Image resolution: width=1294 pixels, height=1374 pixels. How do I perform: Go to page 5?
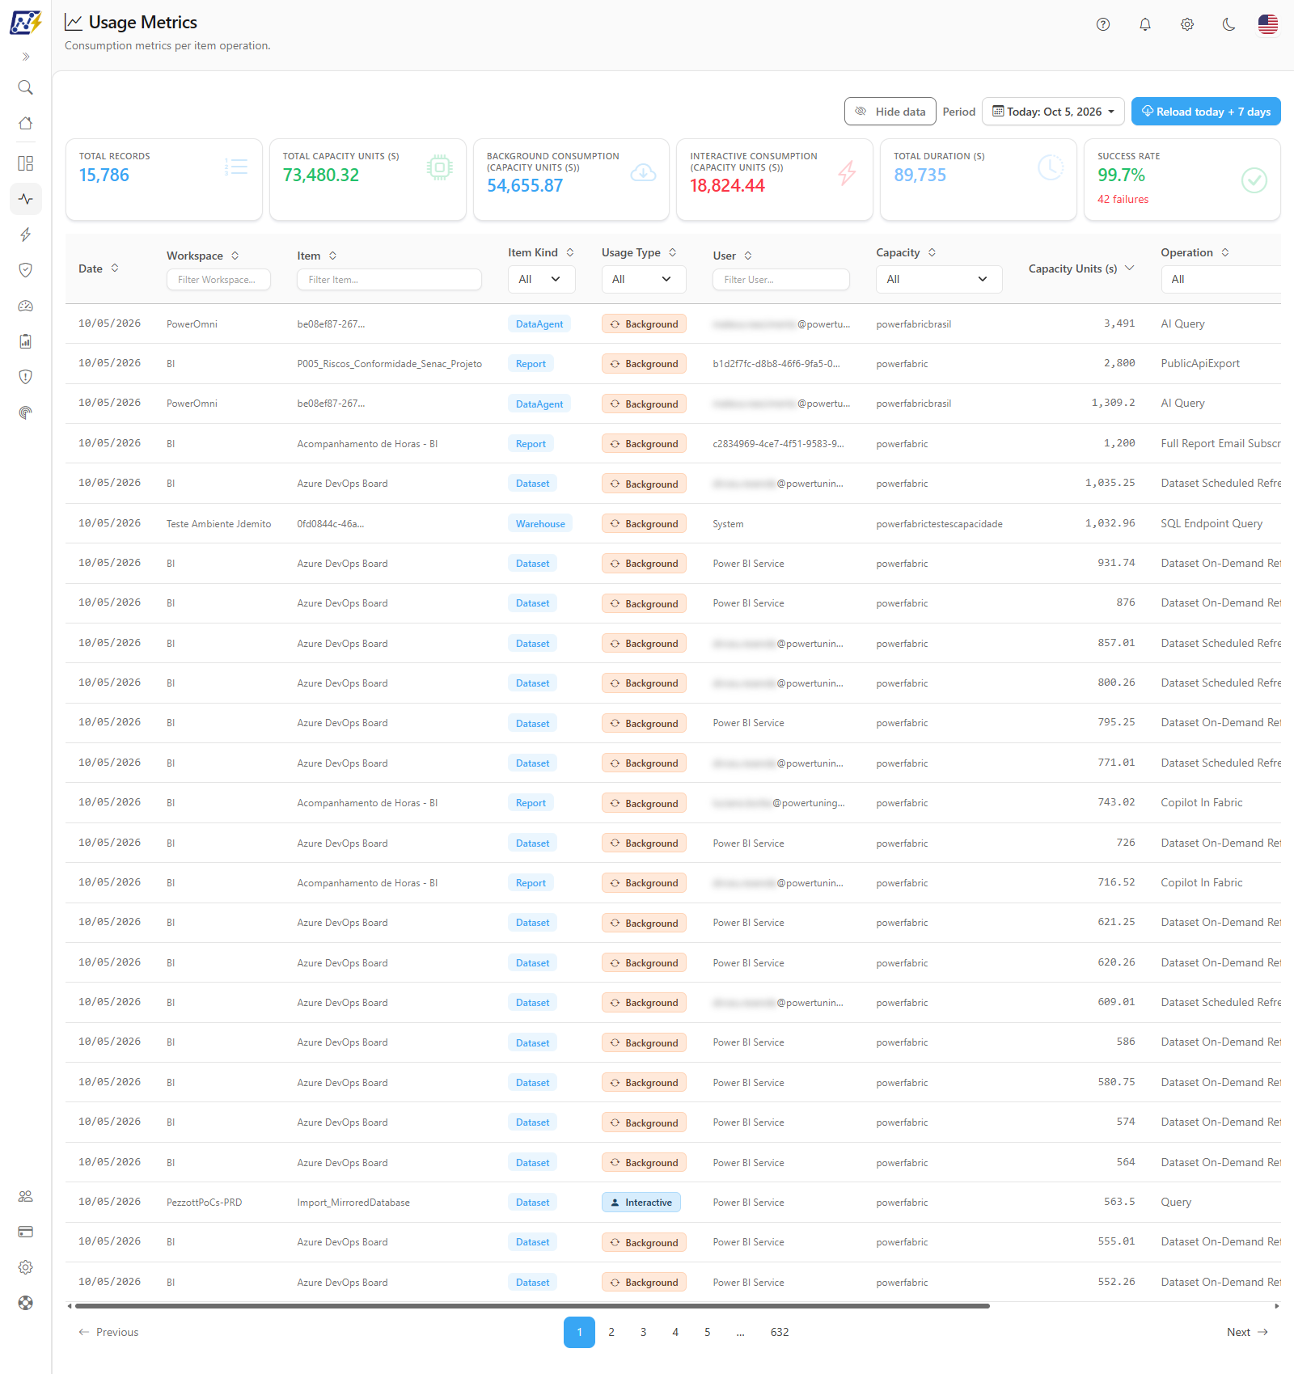pyautogui.click(x=708, y=1332)
